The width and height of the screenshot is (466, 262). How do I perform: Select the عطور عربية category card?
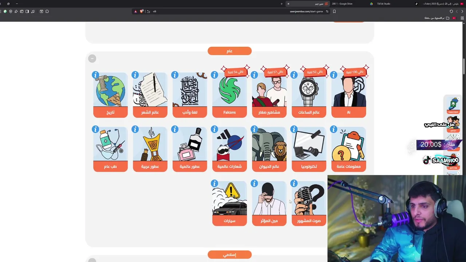pyautogui.click(x=150, y=149)
